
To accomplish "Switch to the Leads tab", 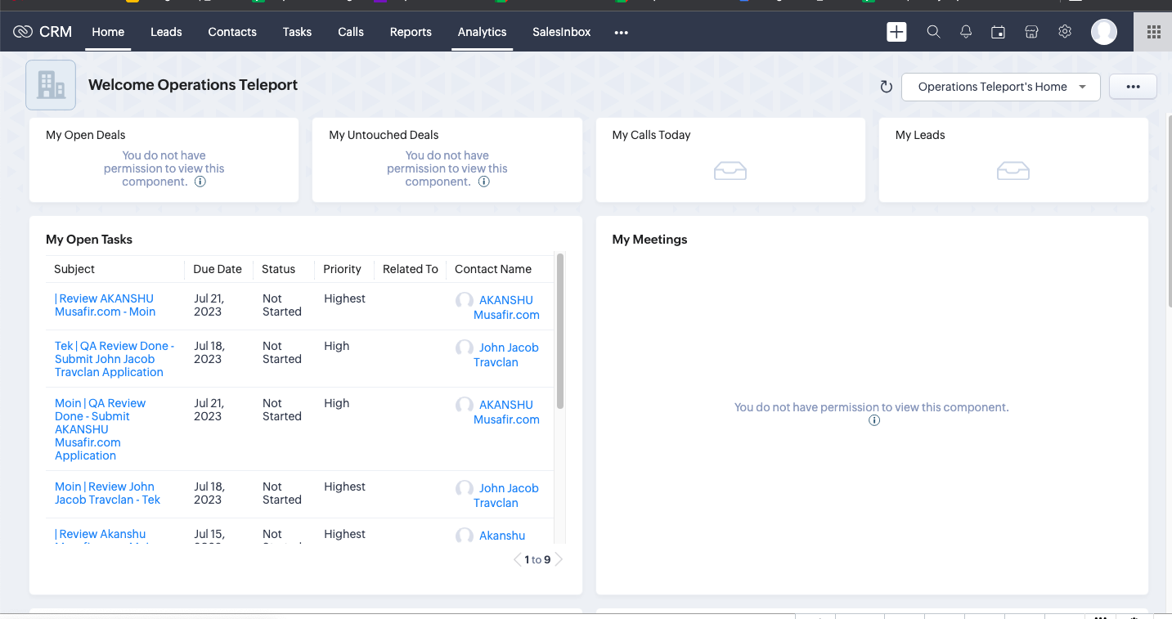I will pyautogui.click(x=166, y=32).
